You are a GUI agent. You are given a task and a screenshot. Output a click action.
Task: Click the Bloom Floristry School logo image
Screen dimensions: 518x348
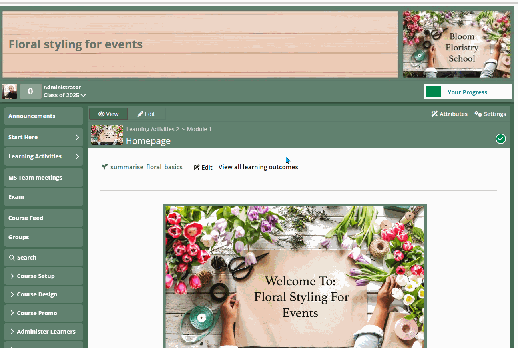click(x=457, y=44)
